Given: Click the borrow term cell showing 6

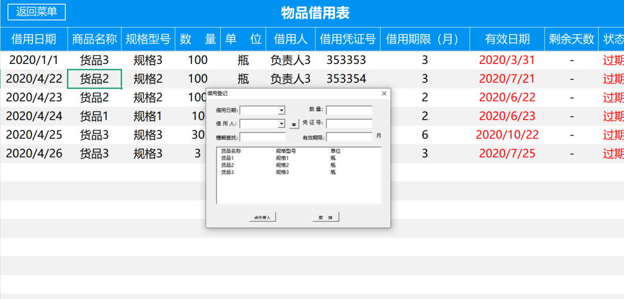Looking at the screenshot, I should pos(425,135).
